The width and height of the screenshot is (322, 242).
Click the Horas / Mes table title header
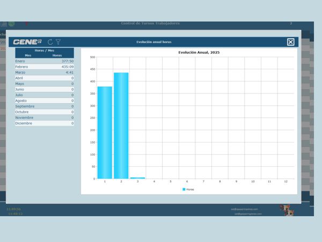click(45, 50)
